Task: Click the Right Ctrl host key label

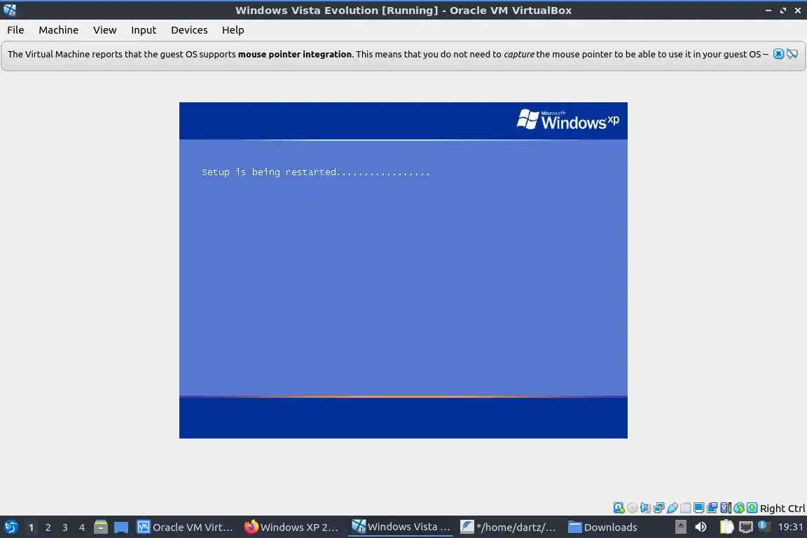Action: (x=782, y=508)
